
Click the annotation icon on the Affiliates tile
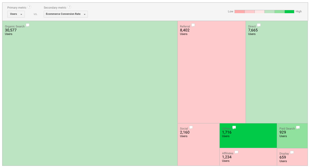pos(236,152)
